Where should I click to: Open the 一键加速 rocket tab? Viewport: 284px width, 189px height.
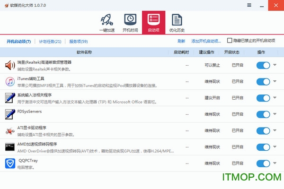click(107, 23)
